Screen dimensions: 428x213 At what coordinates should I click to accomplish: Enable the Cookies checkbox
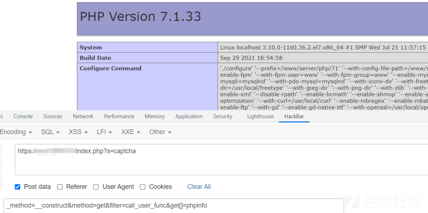point(143,187)
